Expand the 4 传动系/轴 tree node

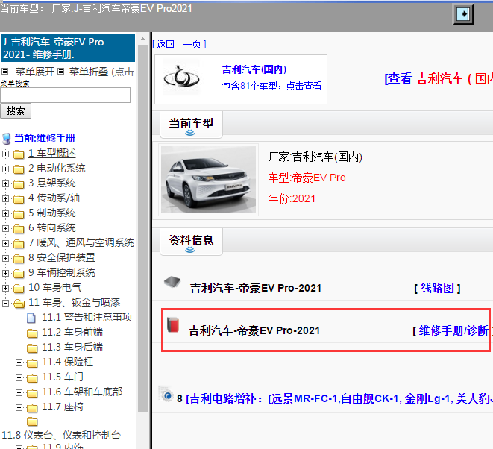5,198
